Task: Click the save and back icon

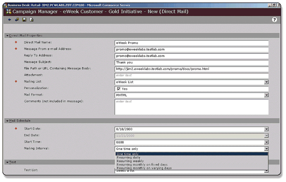Action: point(17,19)
